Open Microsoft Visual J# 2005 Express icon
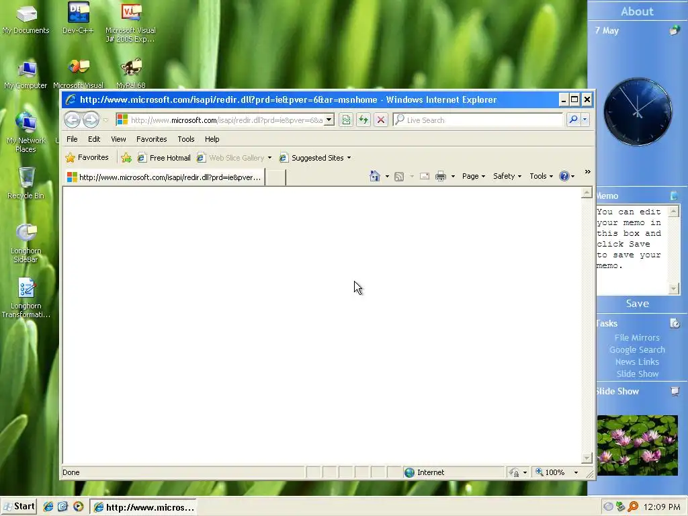 tap(131, 22)
